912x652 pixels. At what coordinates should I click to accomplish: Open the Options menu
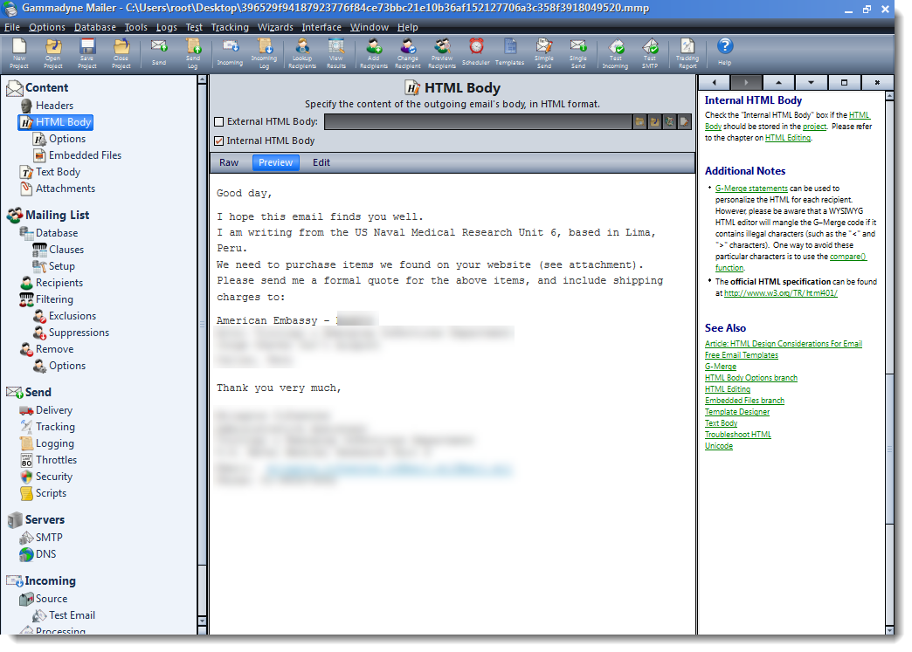click(47, 27)
